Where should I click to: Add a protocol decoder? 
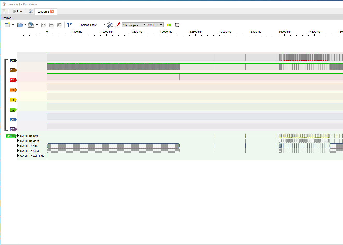[169, 25]
